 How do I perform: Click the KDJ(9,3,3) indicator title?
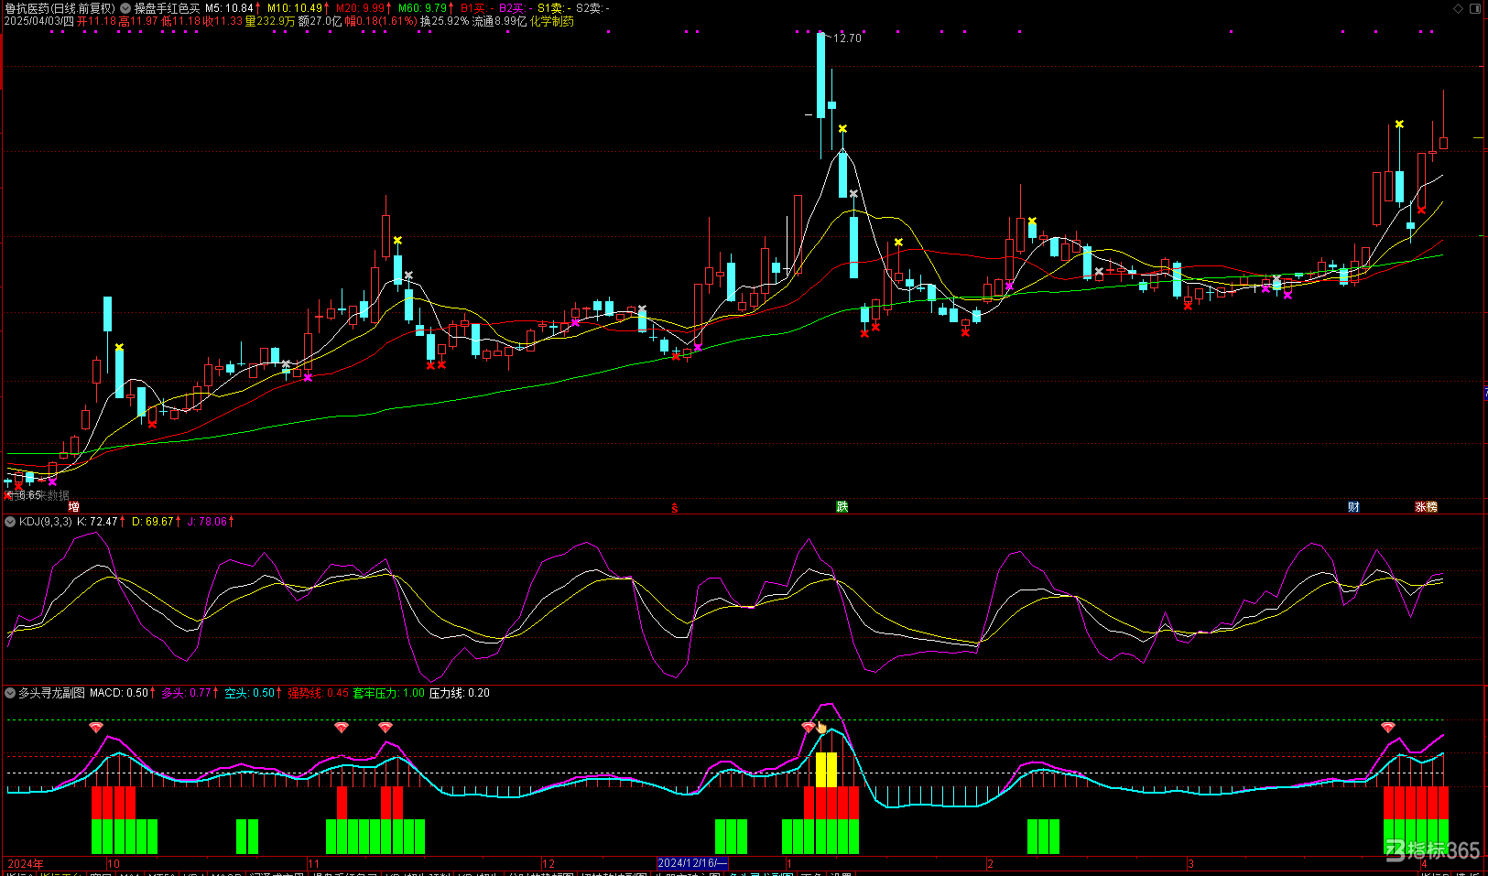[x=46, y=522]
